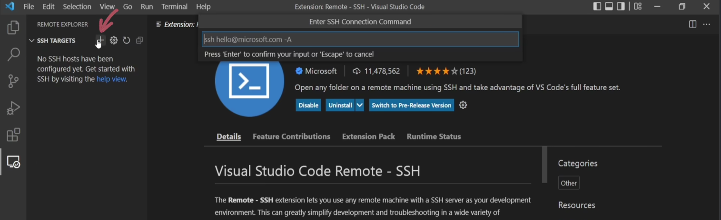
Task: Select the Extension editor tab
Action: click(x=176, y=24)
